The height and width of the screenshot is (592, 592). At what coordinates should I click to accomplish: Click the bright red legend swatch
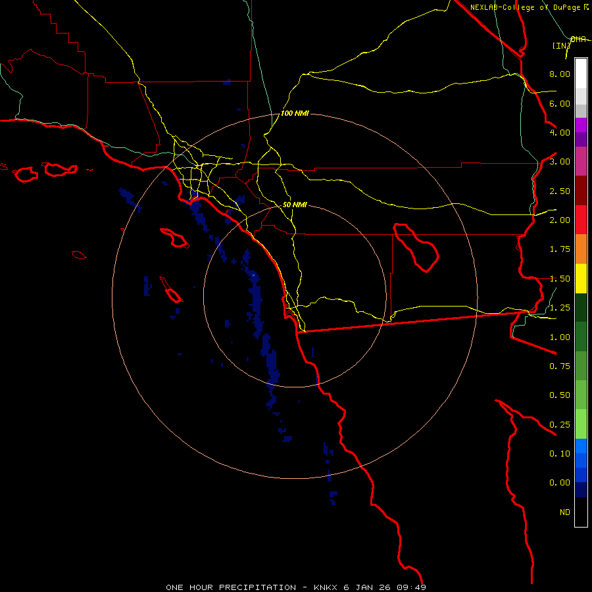581,220
